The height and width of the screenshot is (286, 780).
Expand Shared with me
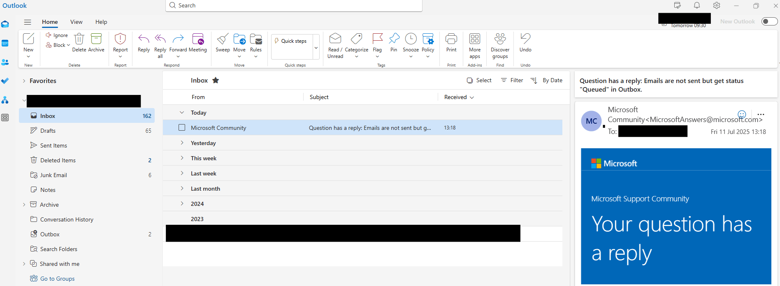click(x=24, y=264)
